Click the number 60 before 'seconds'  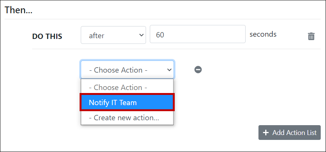coord(160,35)
